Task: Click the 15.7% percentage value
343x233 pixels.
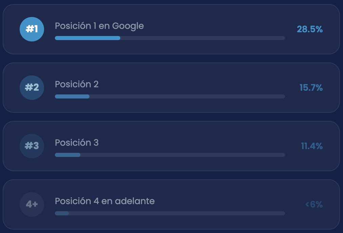Action: 311,88
